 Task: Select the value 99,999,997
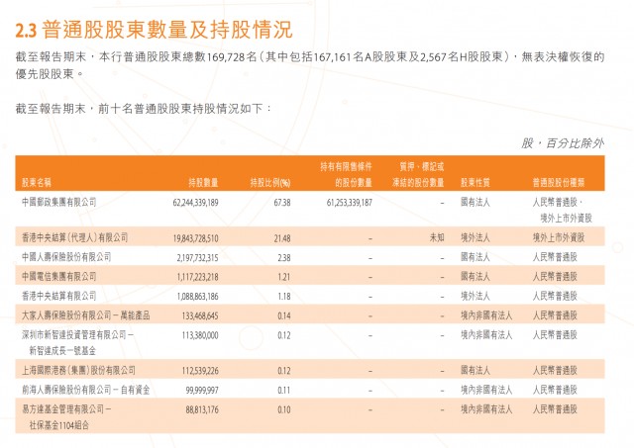[x=202, y=391]
